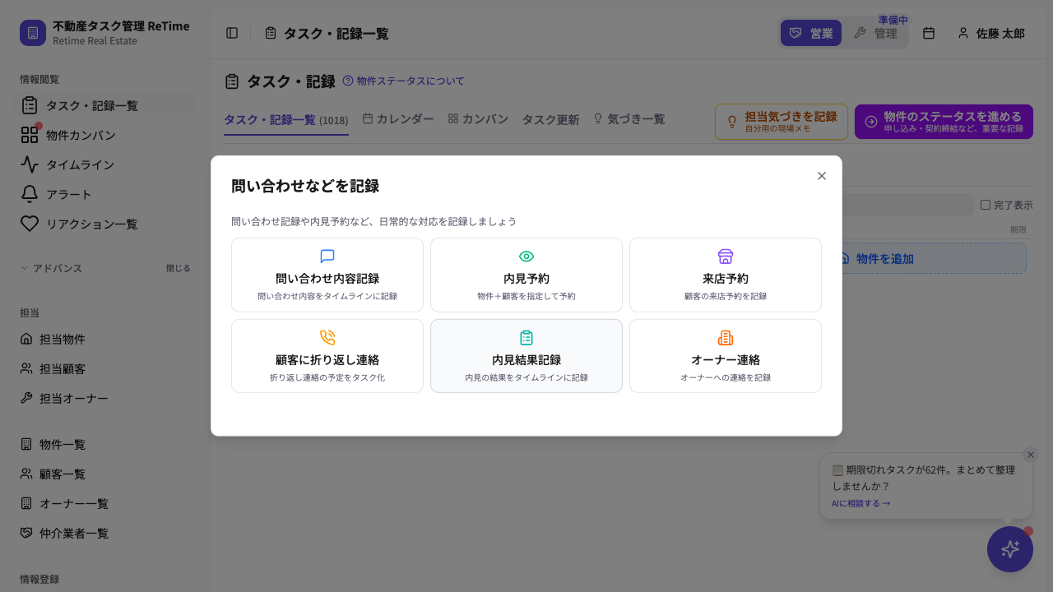Image resolution: width=1053 pixels, height=592 pixels.
Task: Close the 問い合わせなどを記録 dialog
Action: tap(821, 176)
